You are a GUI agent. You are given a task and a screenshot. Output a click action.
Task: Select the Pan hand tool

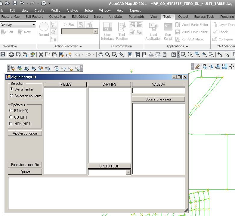[101, 55]
